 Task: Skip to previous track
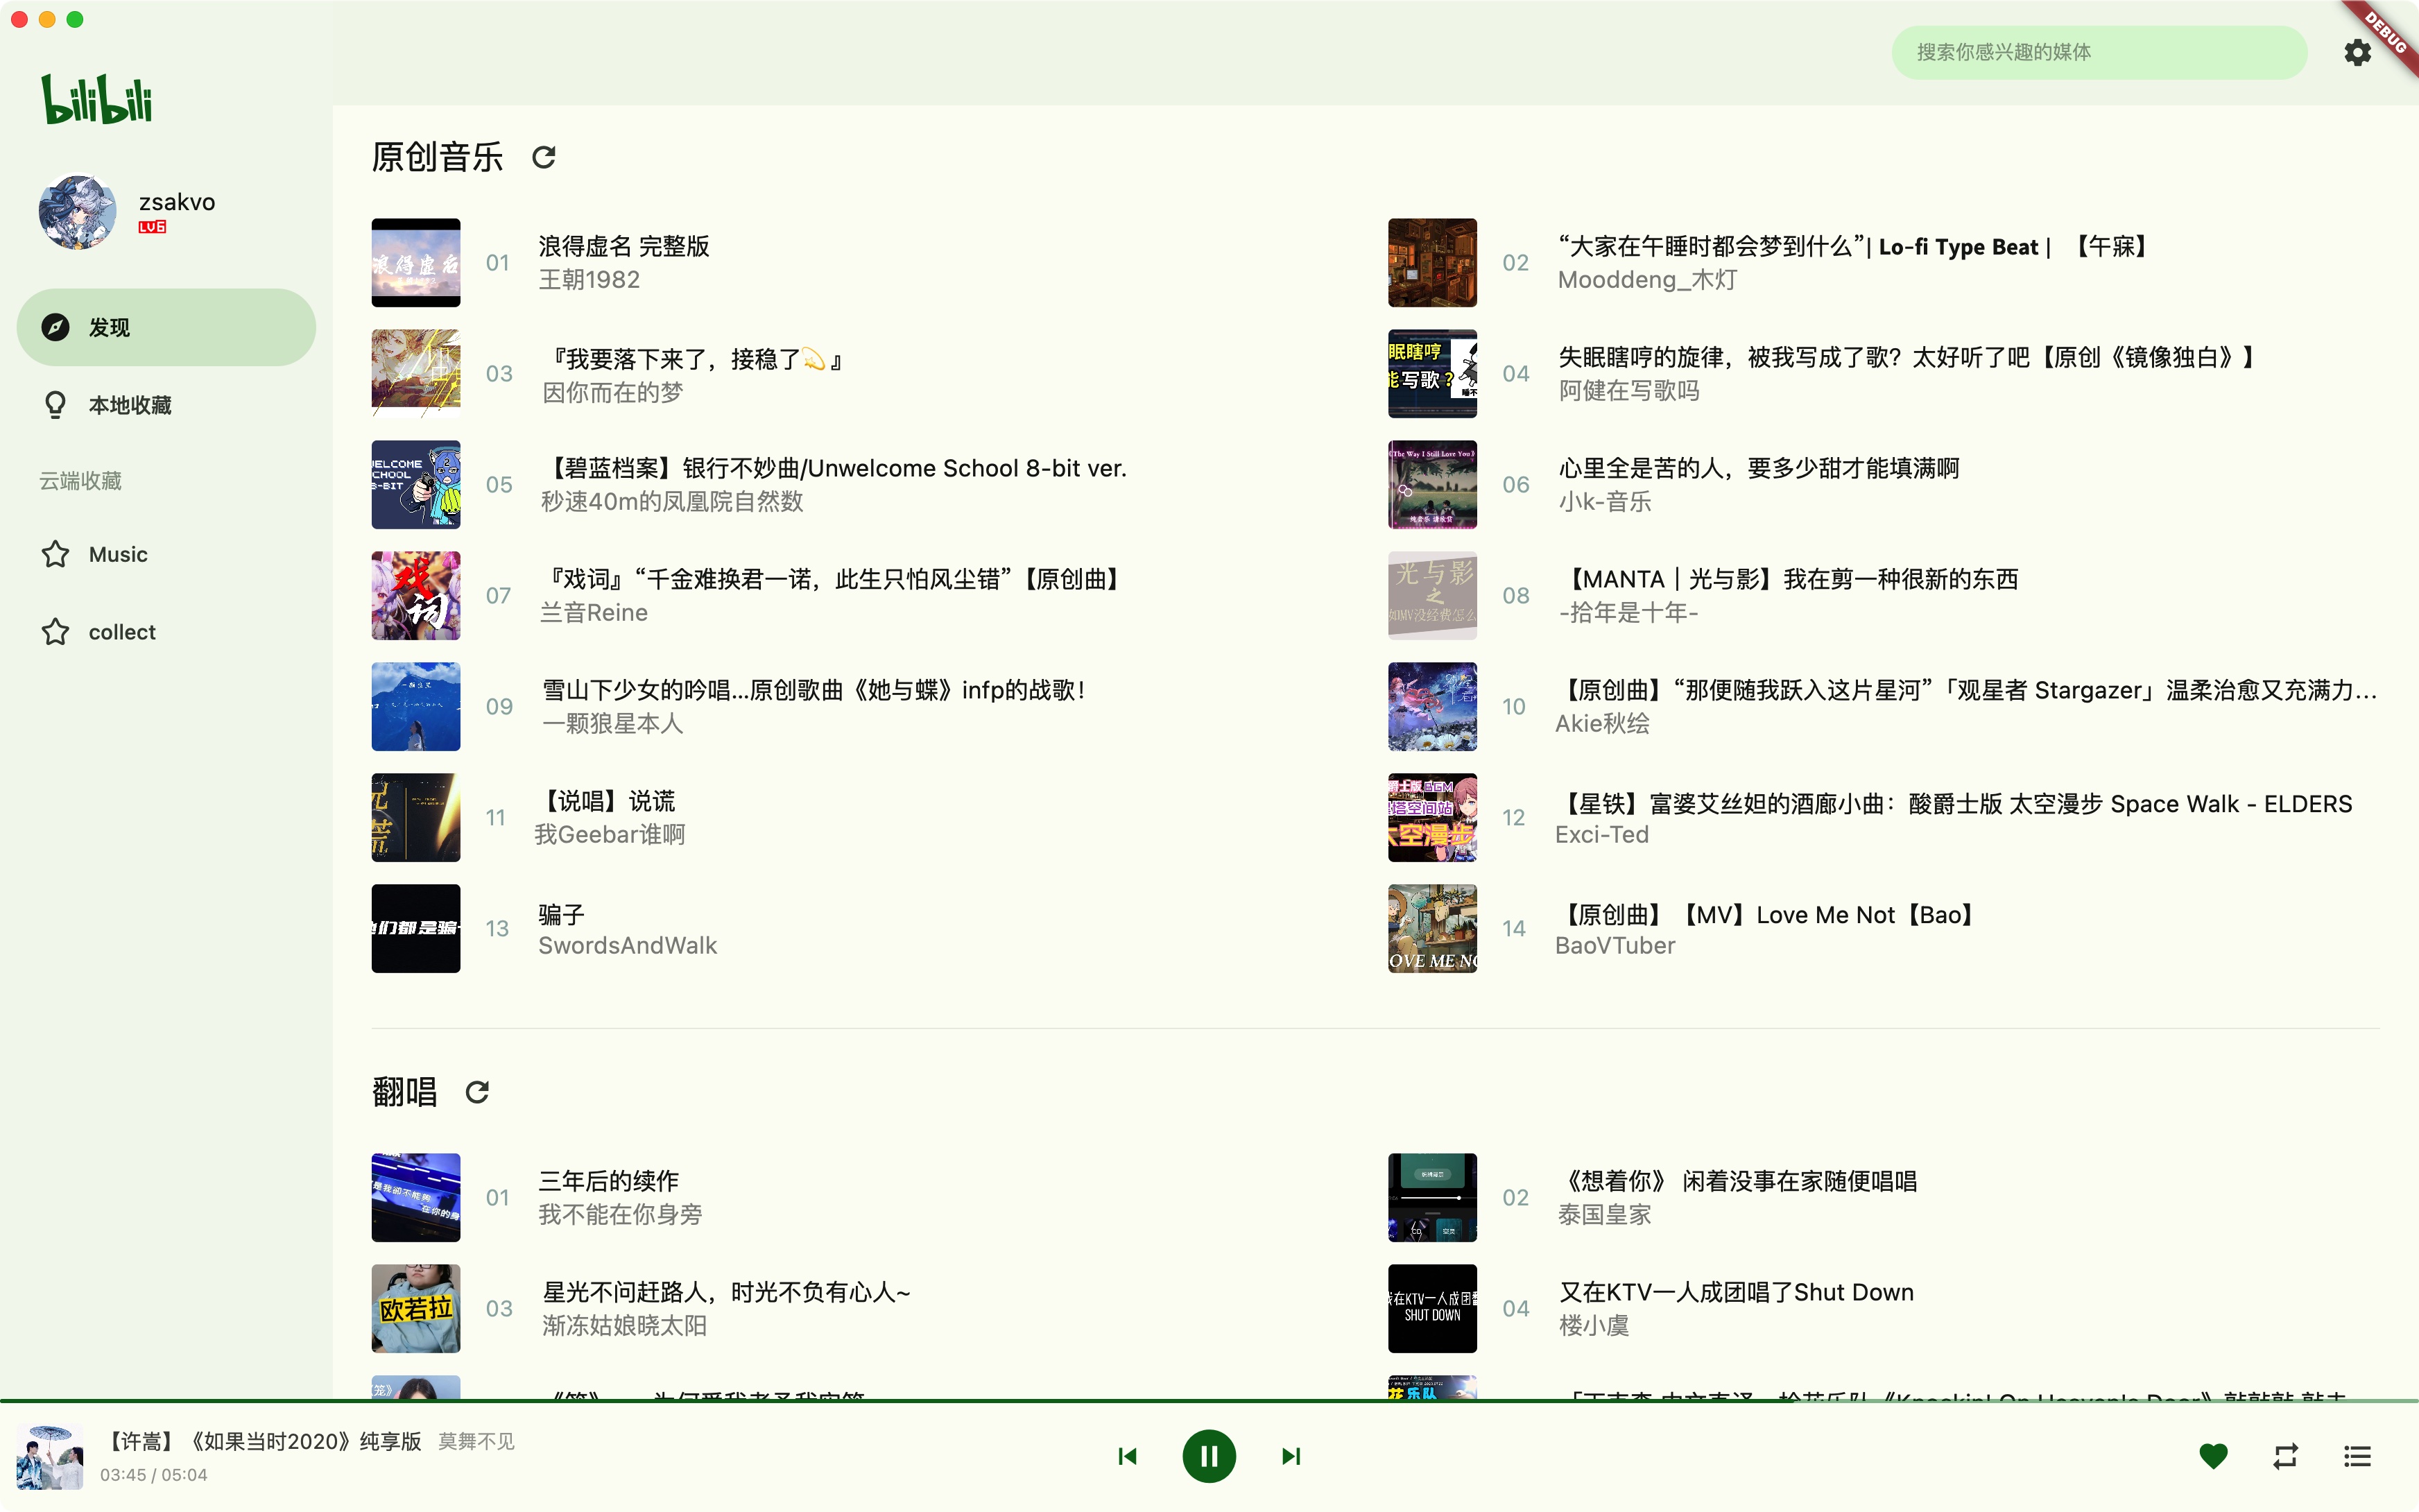(1128, 1456)
